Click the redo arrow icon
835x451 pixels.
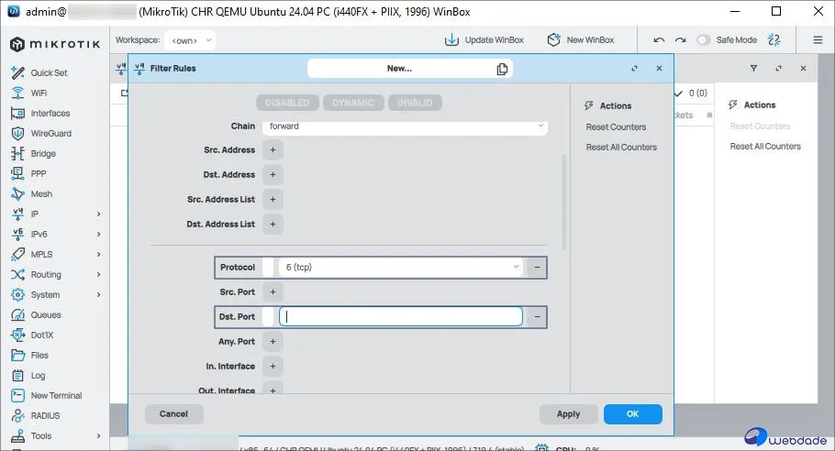click(680, 40)
